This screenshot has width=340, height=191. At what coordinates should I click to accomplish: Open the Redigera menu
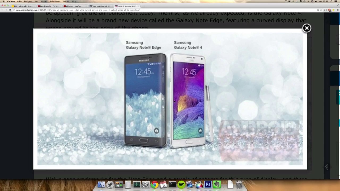coord(28,2)
